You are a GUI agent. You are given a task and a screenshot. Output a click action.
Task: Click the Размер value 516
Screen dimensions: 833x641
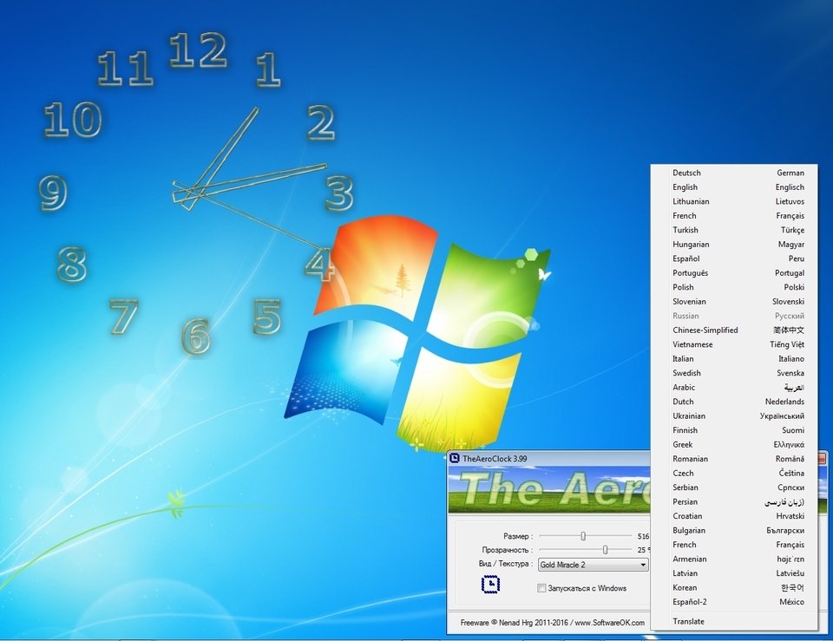click(643, 536)
